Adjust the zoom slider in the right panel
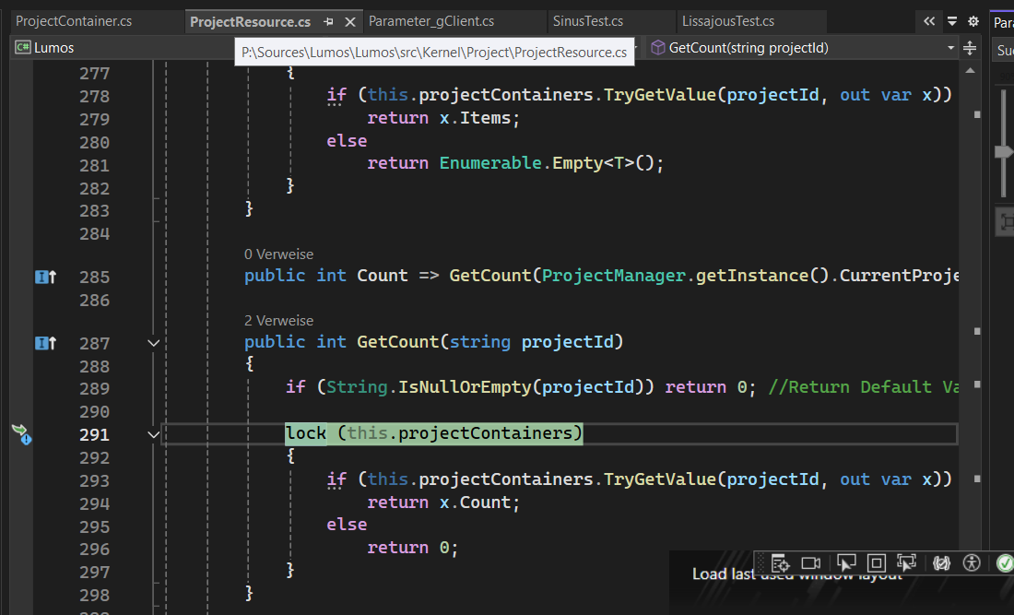Screen dimensions: 1014x615 [x=1003, y=153]
